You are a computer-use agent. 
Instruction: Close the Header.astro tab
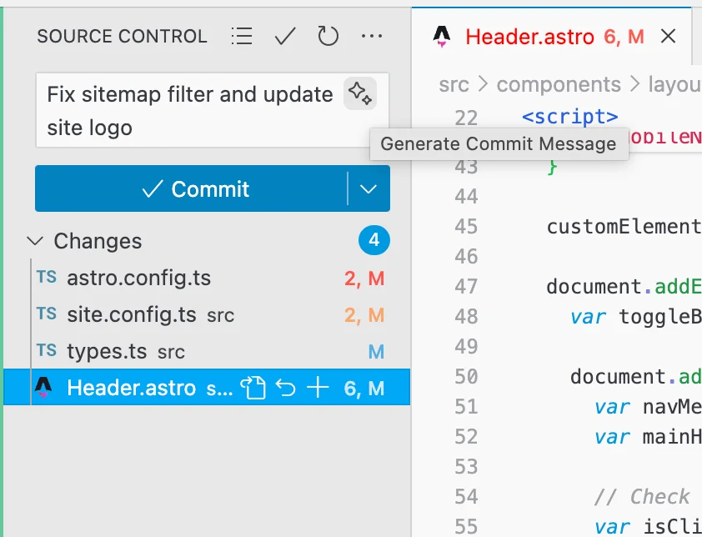point(668,37)
